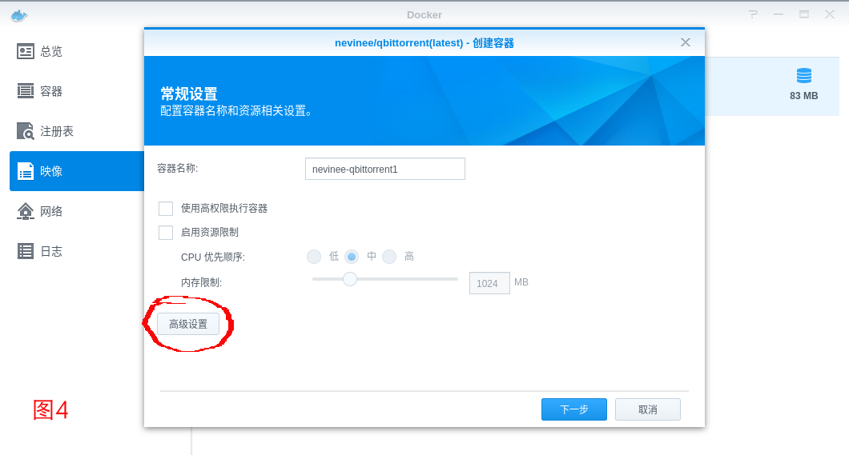Viewport: 849px width, 455px height.
Task: Click the help question mark icon
Action: click(x=753, y=14)
